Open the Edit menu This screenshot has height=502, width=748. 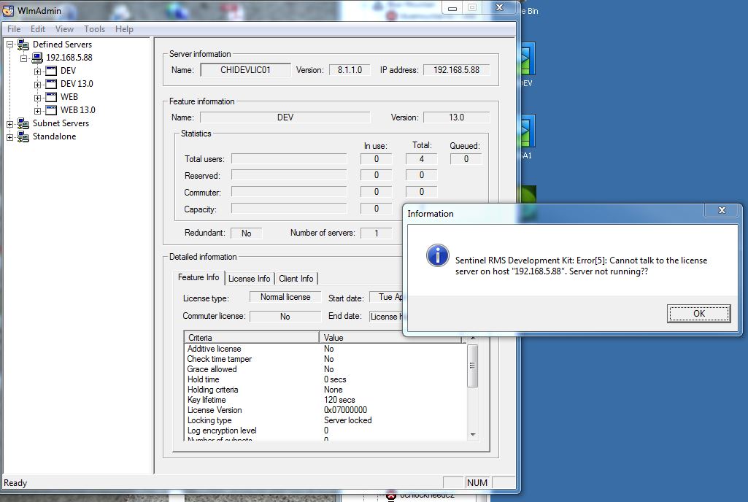(x=38, y=29)
